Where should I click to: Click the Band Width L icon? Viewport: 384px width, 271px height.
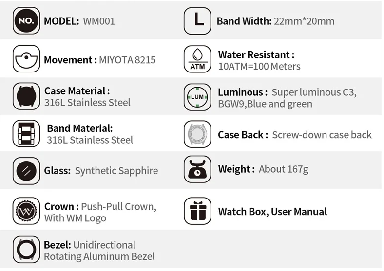tap(197, 21)
